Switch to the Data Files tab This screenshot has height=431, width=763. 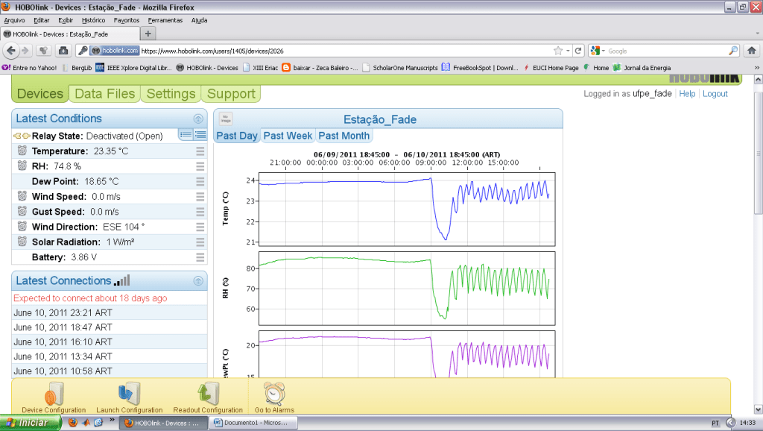click(x=105, y=94)
